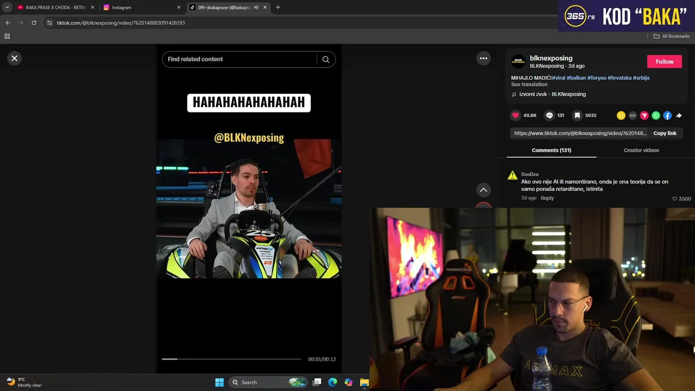This screenshot has height=391, width=695.
Task: Switch to Comments (131) tab
Action: click(x=551, y=150)
